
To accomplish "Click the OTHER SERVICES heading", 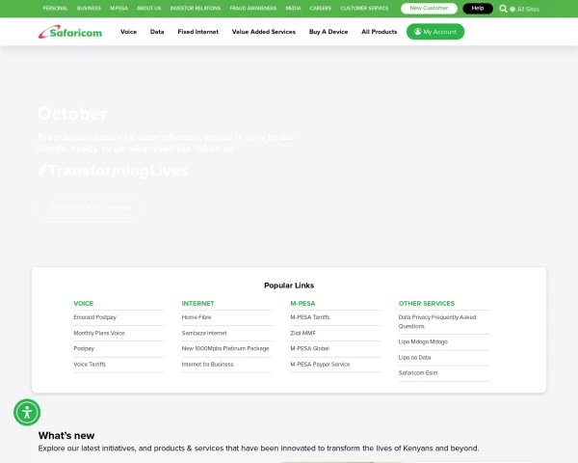I will click(427, 304).
